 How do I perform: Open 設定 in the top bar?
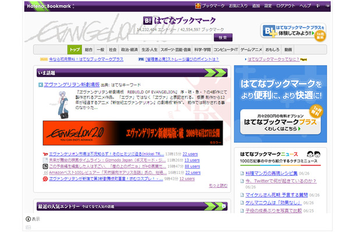tap(268, 6)
